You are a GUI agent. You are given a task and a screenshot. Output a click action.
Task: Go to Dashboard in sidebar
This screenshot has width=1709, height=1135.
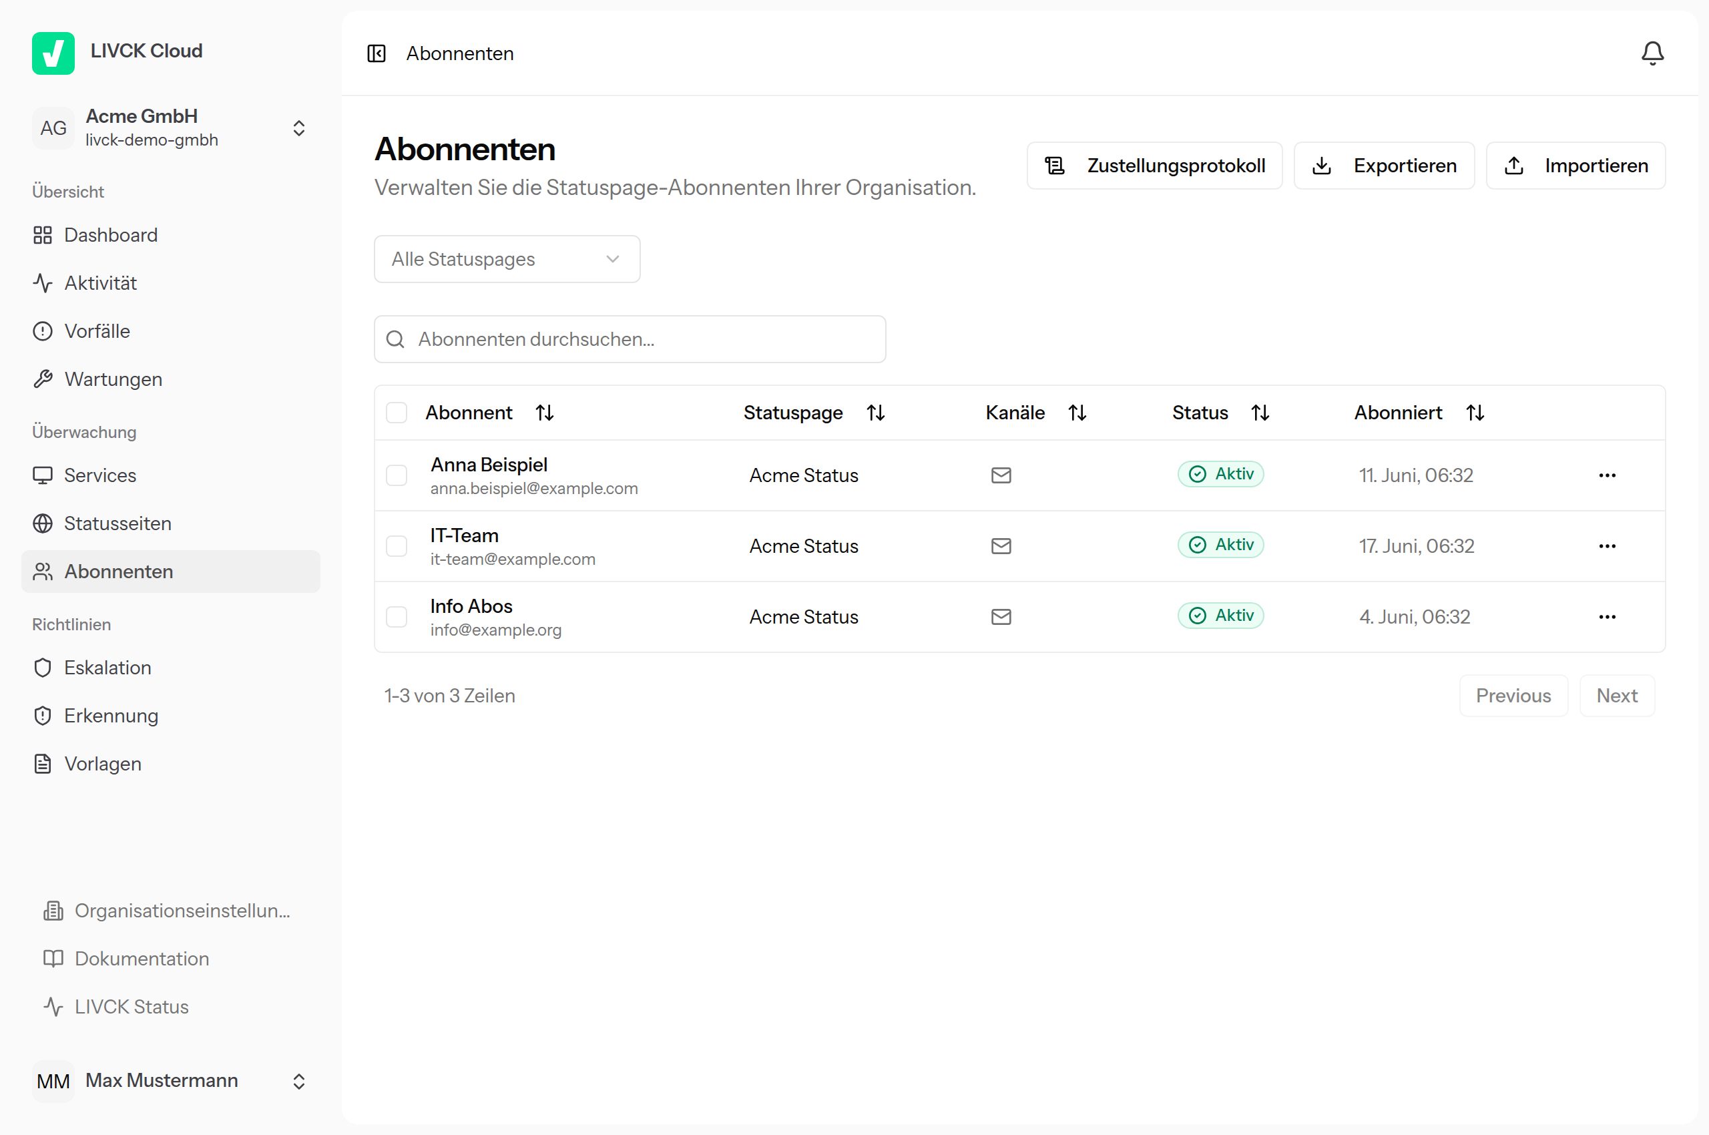171,235
